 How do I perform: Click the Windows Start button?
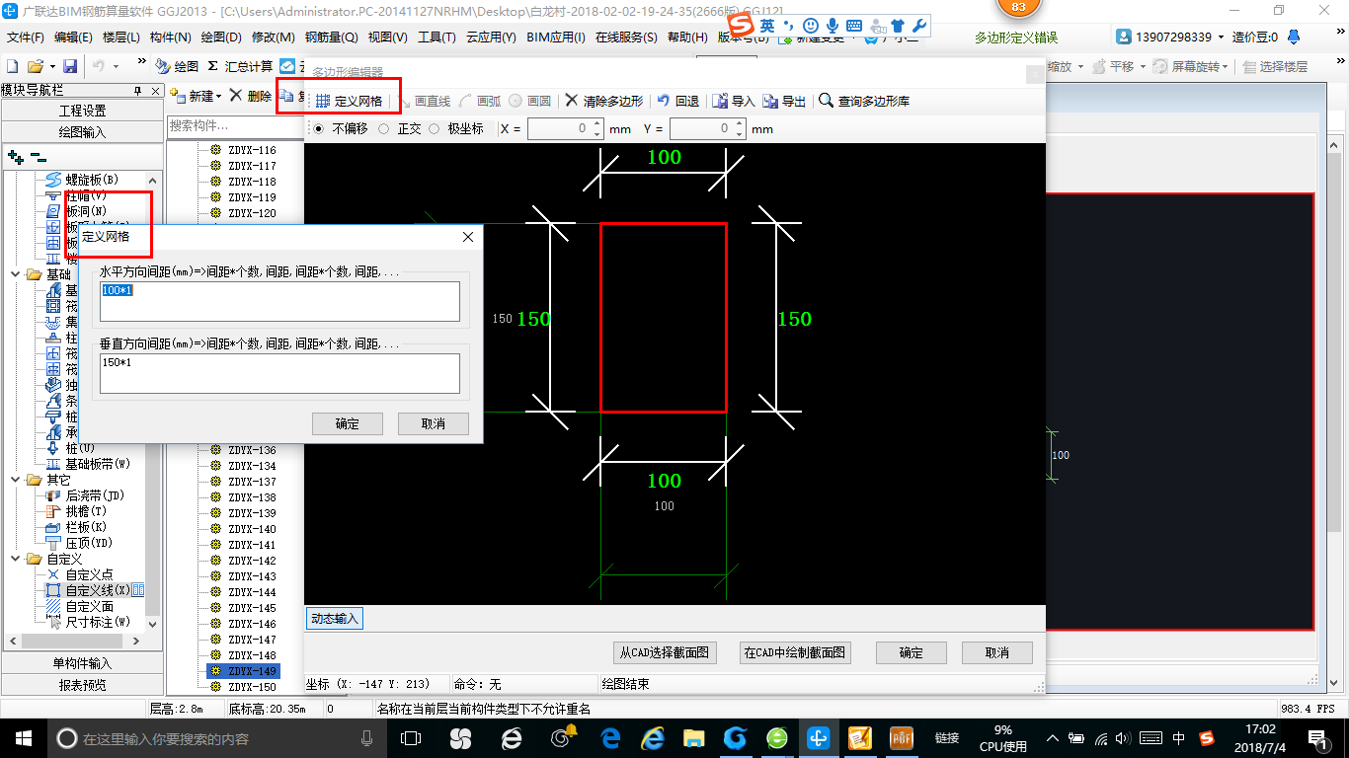click(x=22, y=738)
